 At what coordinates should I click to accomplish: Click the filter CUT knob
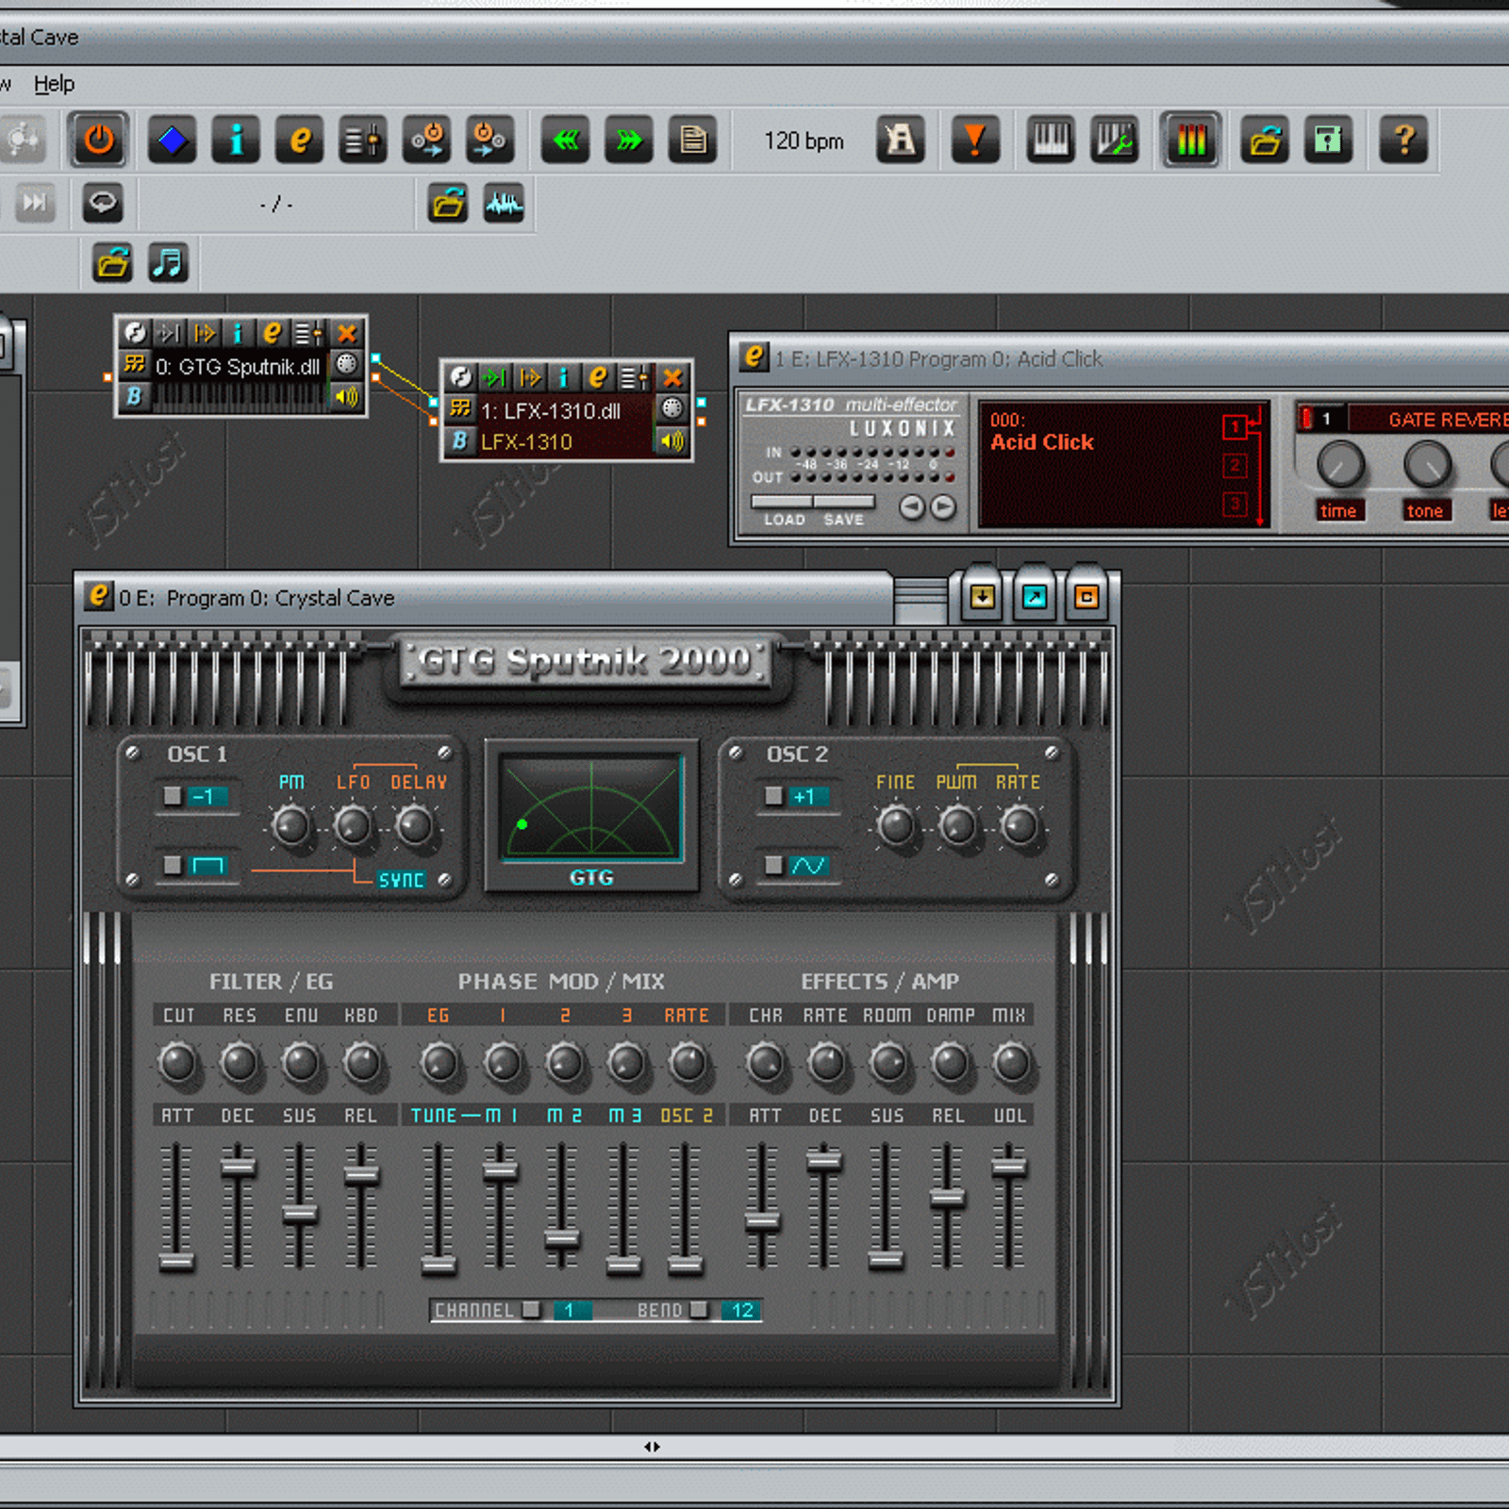(177, 1062)
